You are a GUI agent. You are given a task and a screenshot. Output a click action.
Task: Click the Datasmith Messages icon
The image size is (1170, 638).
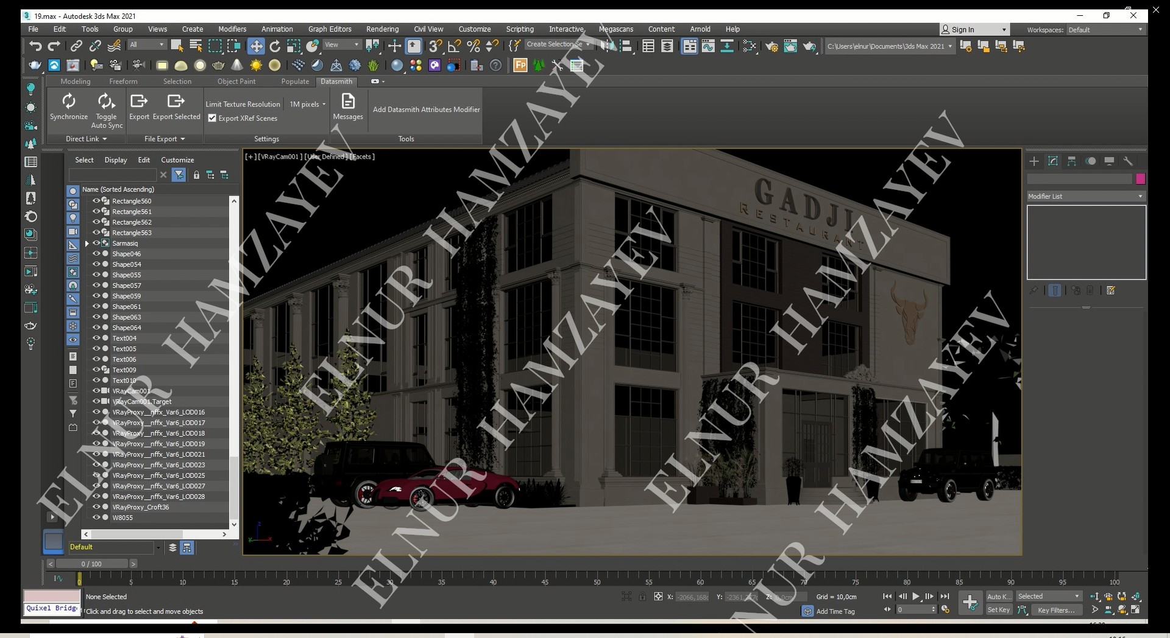pos(348,106)
